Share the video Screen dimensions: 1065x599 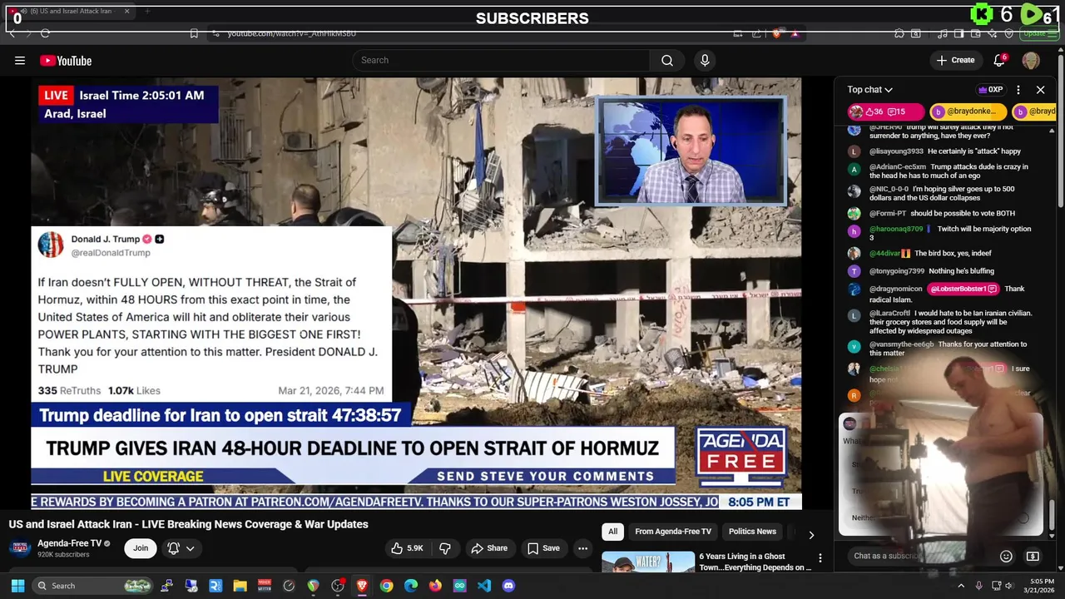(x=489, y=548)
